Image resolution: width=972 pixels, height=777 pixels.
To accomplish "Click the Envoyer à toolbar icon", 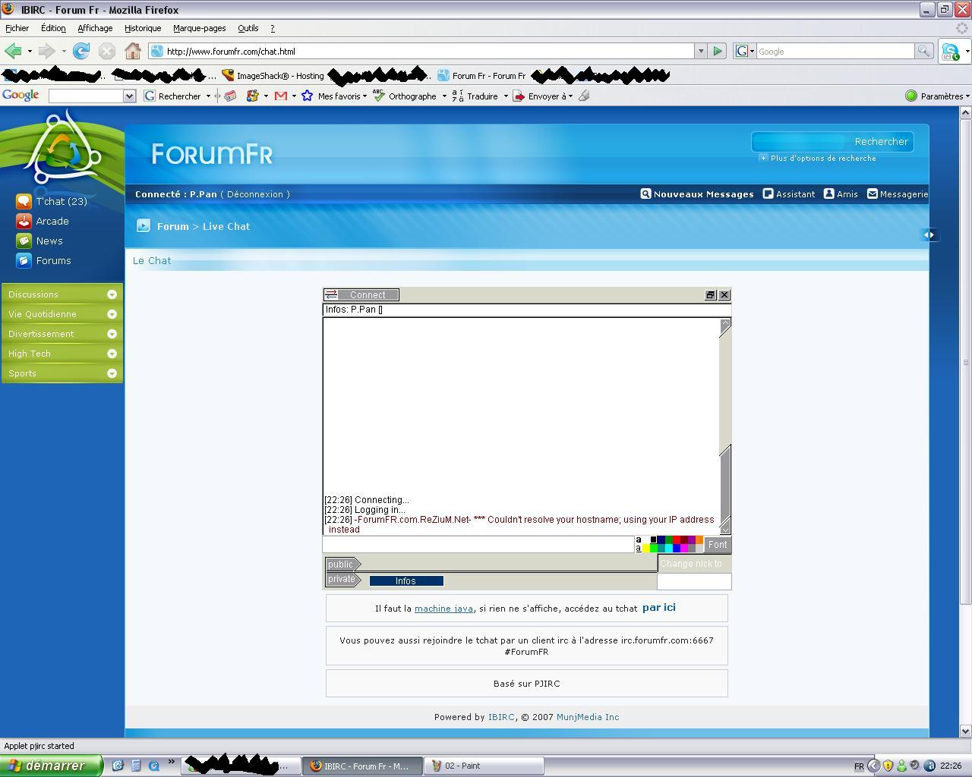I will point(519,96).
